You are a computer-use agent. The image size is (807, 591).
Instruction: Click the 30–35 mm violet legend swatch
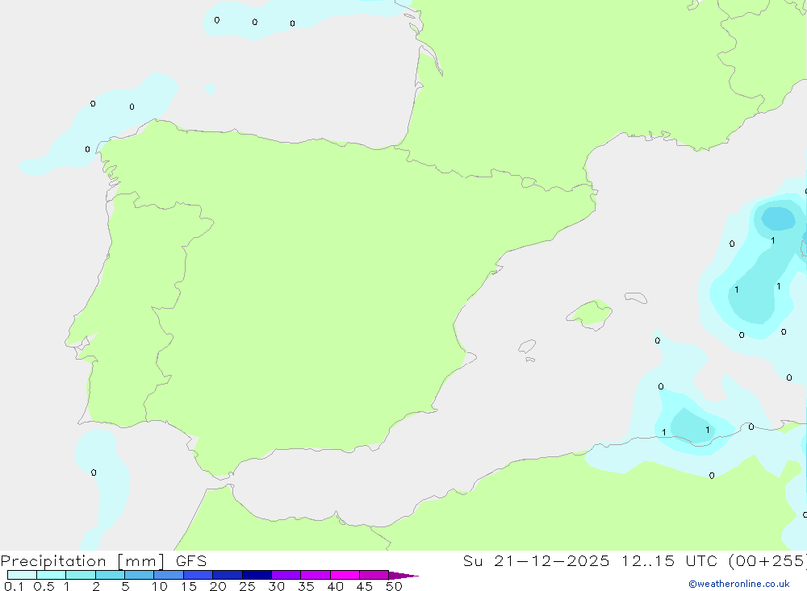pyautogui.click(x=286, y=575)
